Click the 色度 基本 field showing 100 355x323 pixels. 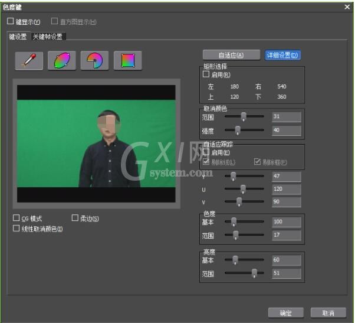(x=287, y=222)
